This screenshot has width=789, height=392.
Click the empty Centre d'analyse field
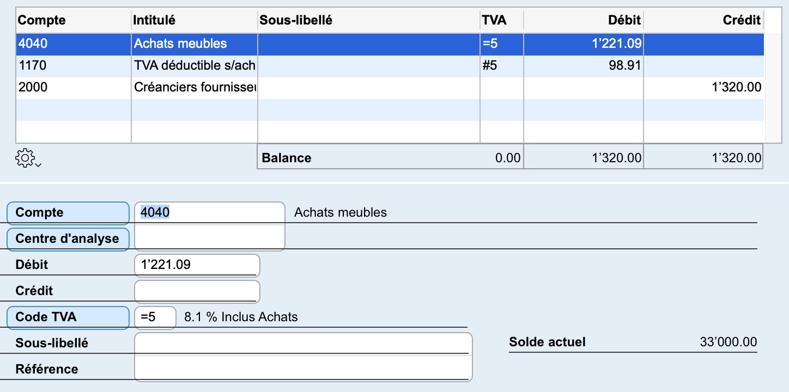pos(210,238)
